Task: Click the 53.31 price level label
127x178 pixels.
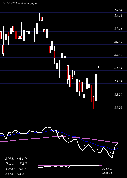Action: pyautogui.click(x=118, y=81)
